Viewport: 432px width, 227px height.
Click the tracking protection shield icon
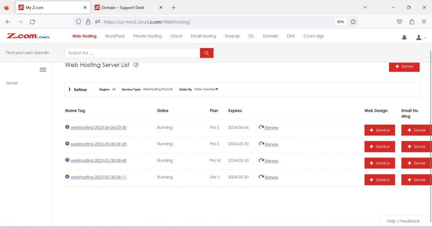pos(79,22)
